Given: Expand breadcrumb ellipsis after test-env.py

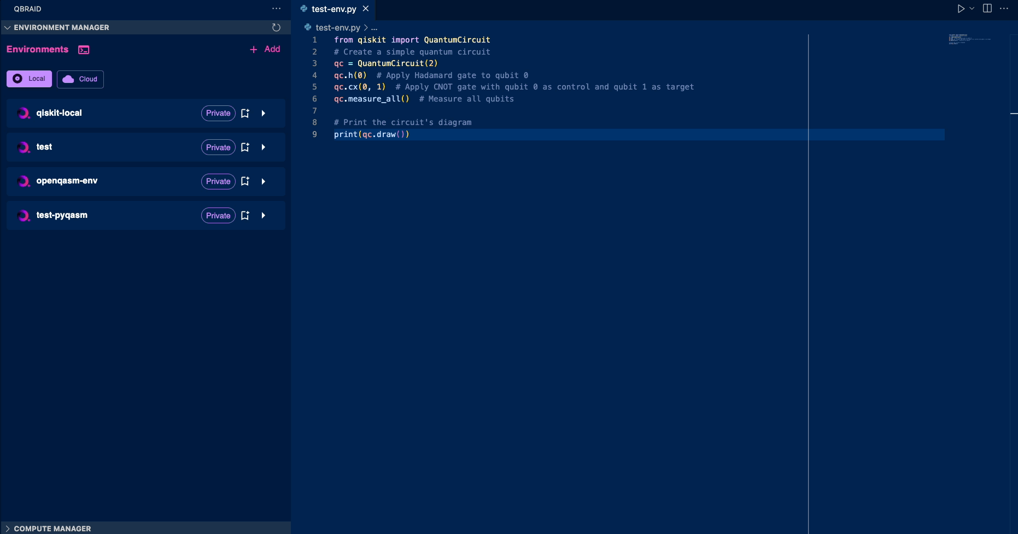Looking at the screenshot, I should tap(374, 28).
